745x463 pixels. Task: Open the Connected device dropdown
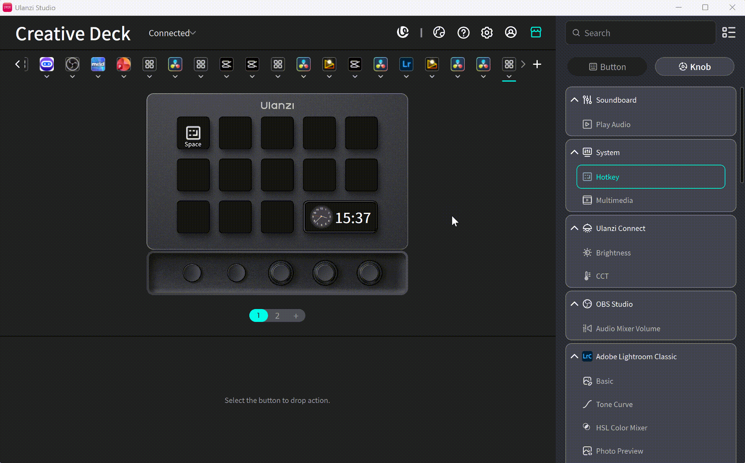tap(172, 33)
